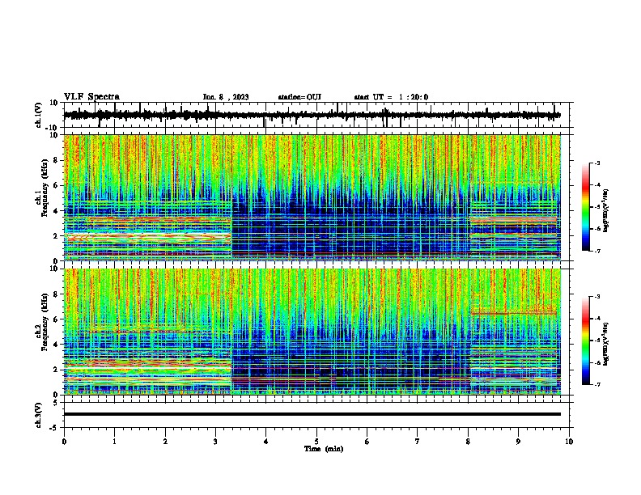The width and height of the screenshot is (641, 495).
Task: Click the '6' kHz tick on ch.1 frequency axis
Action: [x=57, y=186]
